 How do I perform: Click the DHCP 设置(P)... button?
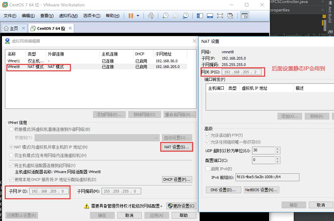(177, 179)
